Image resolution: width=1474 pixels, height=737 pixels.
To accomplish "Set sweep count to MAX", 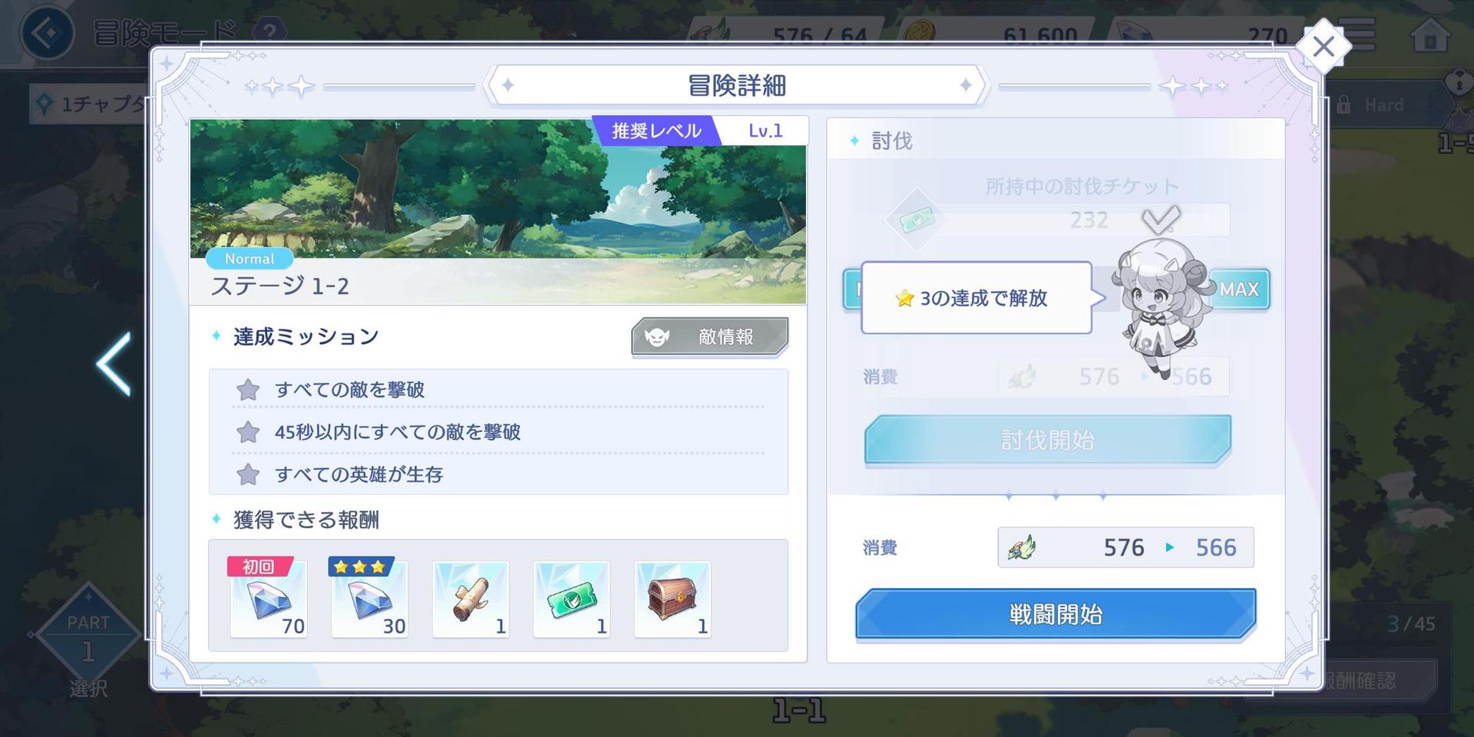I will pos(1239,289).
